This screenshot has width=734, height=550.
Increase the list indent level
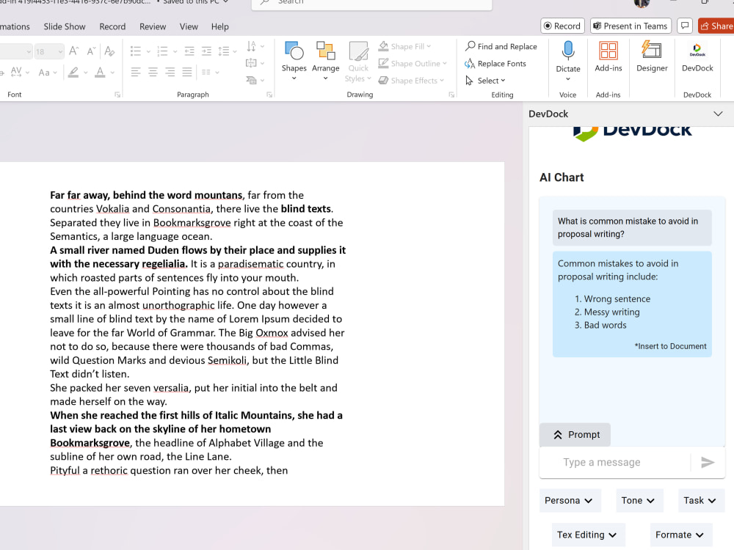(206, 51)
